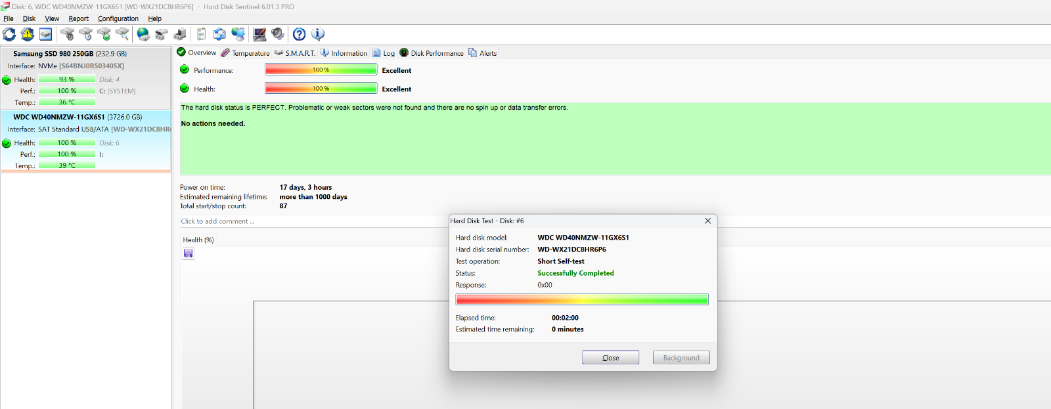Click the 'Click to add comment' field
Screen dimensions: 1051x409
coord(217,221)
